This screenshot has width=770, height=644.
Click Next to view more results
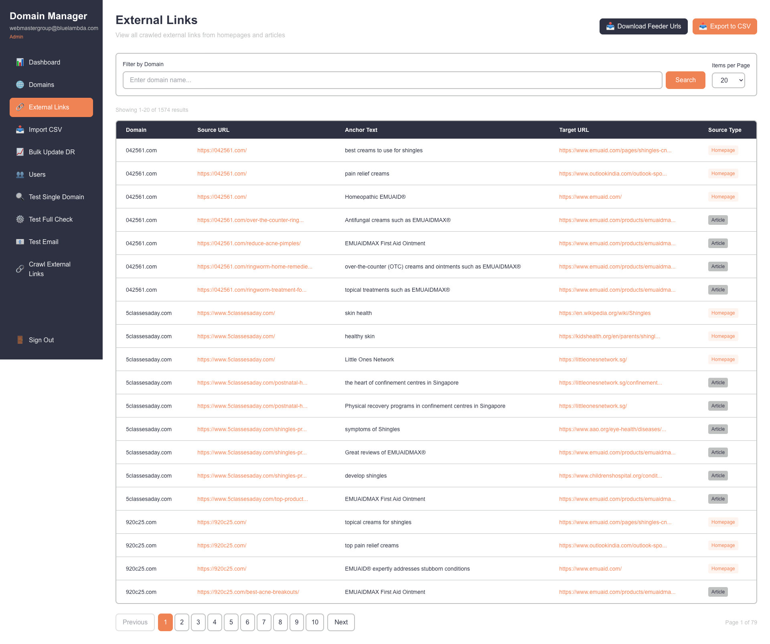(340, 622)
